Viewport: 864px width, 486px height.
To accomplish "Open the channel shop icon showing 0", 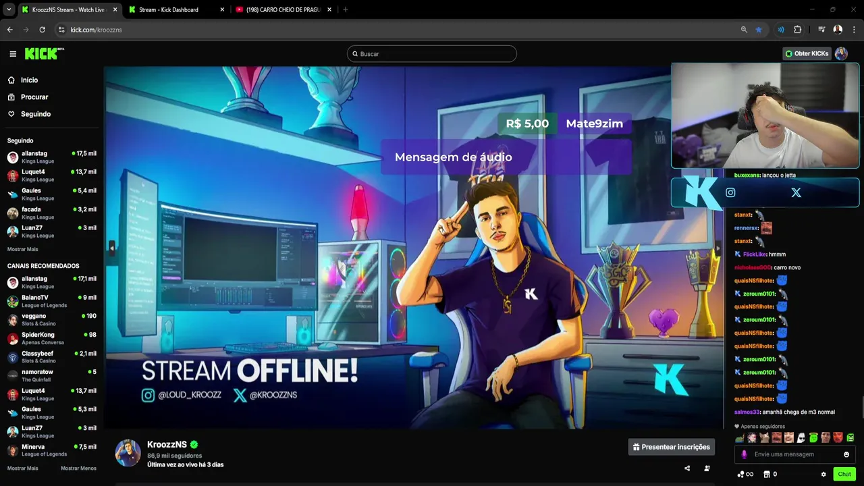I will [x=770, y=475].
